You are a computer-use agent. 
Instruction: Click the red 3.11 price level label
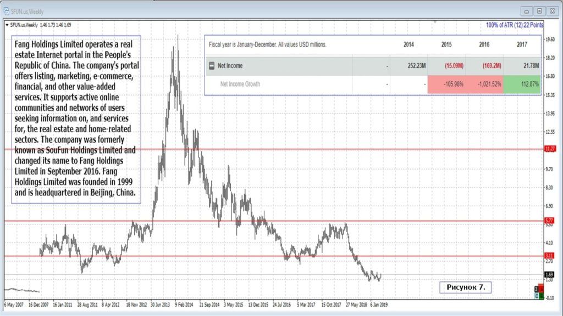click(x=549, y=256)
